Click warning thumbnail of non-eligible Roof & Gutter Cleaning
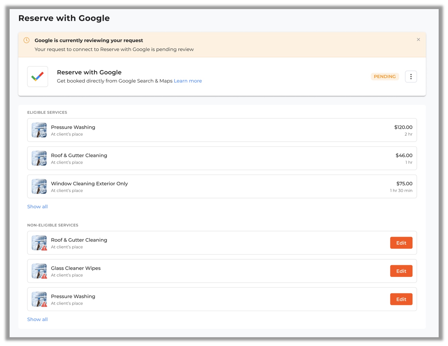The height and width of the screenshot is (346, 448). pos(39,243)
